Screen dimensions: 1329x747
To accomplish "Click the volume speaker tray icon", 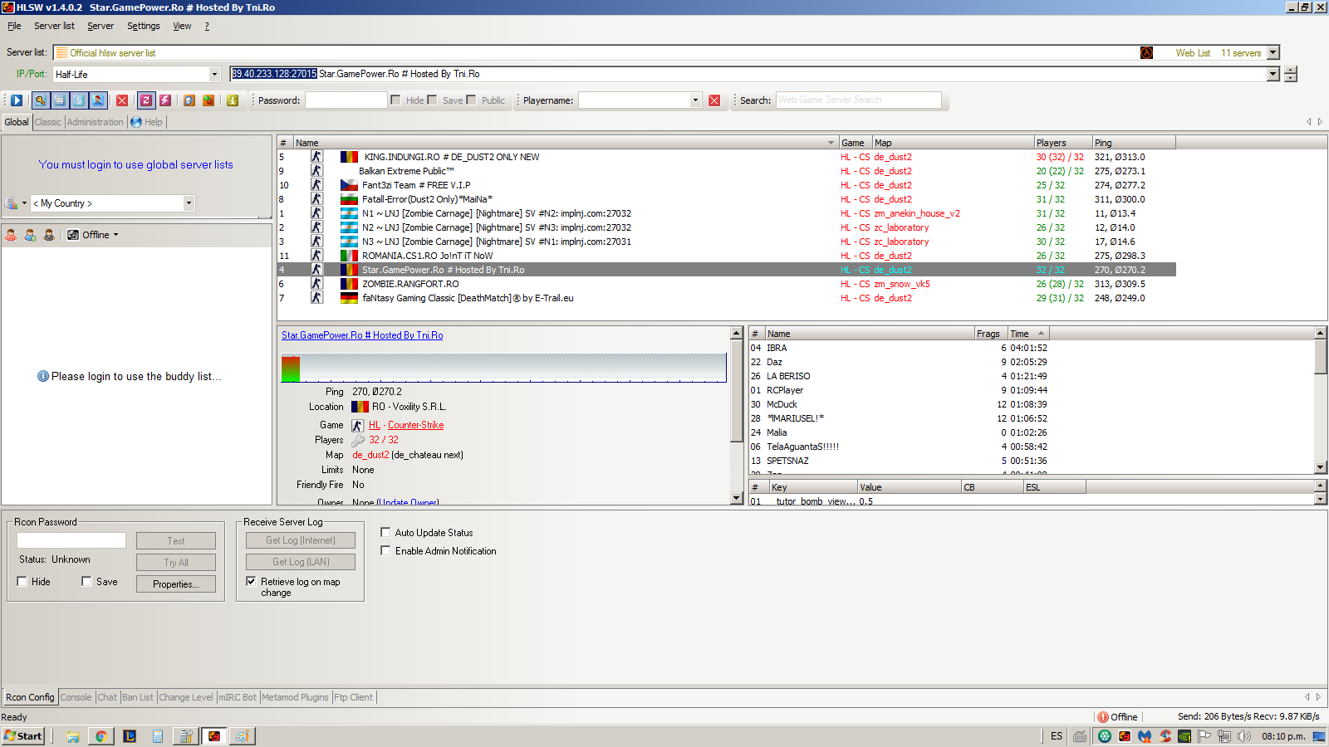I will tap(1243, 736).
